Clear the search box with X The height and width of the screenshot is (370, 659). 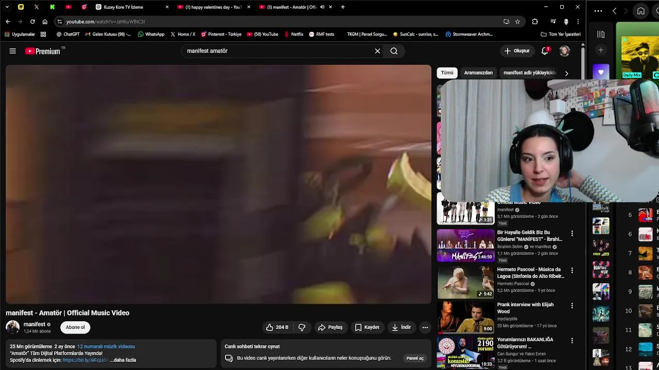[x=377, y=51]
